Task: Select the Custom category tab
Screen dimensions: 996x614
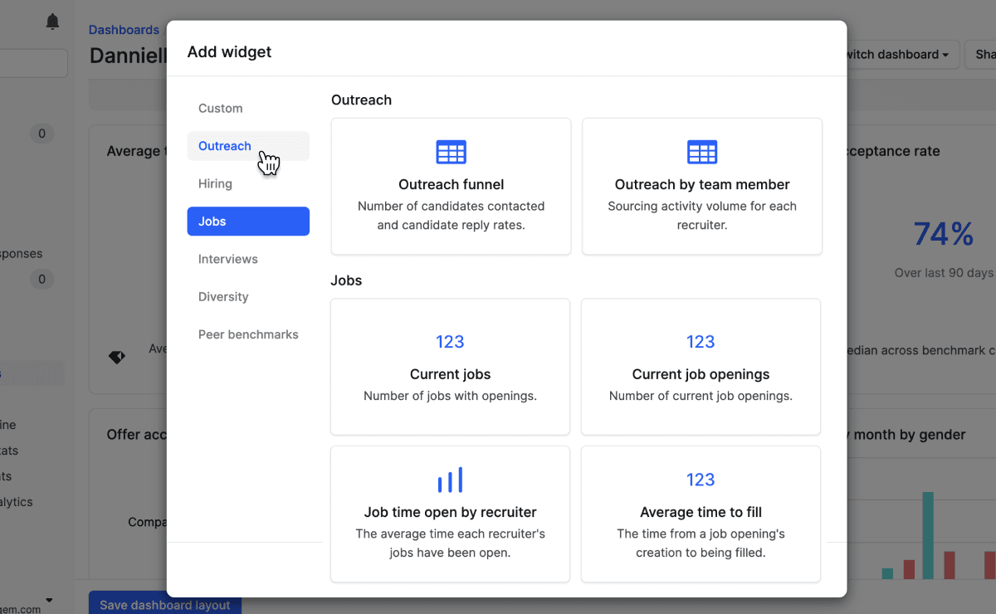Action: [221, 109]
